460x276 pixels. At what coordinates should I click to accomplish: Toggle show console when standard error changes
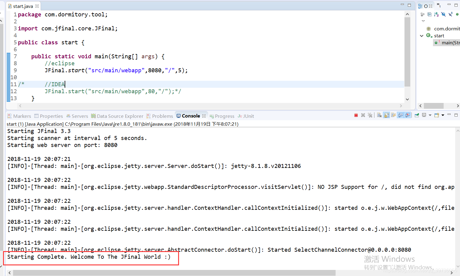pos(408,115)
